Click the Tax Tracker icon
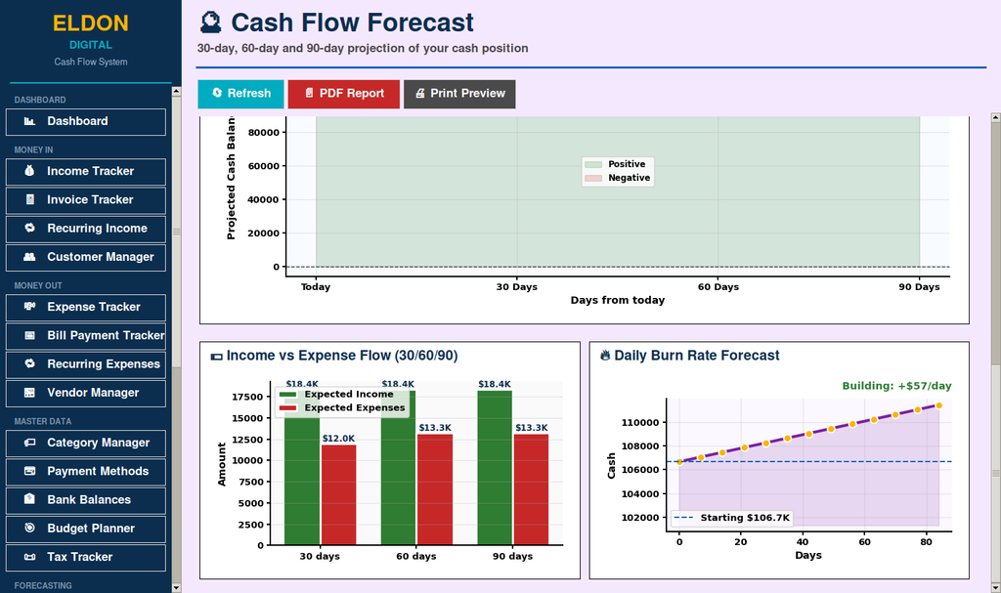The image size is (1001, 593). (29, 557)
